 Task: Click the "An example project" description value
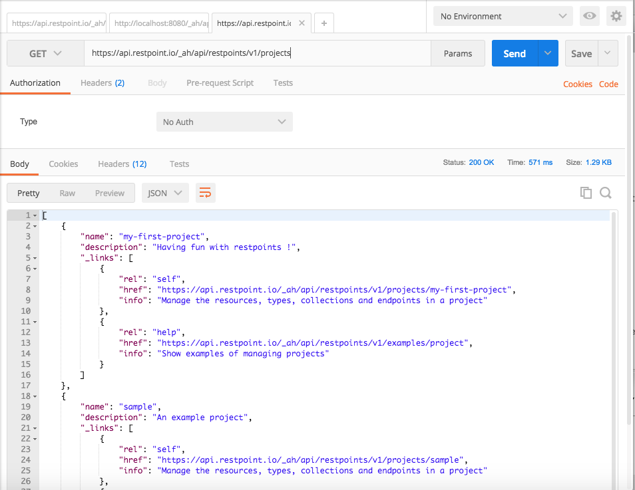click(200, 418)
